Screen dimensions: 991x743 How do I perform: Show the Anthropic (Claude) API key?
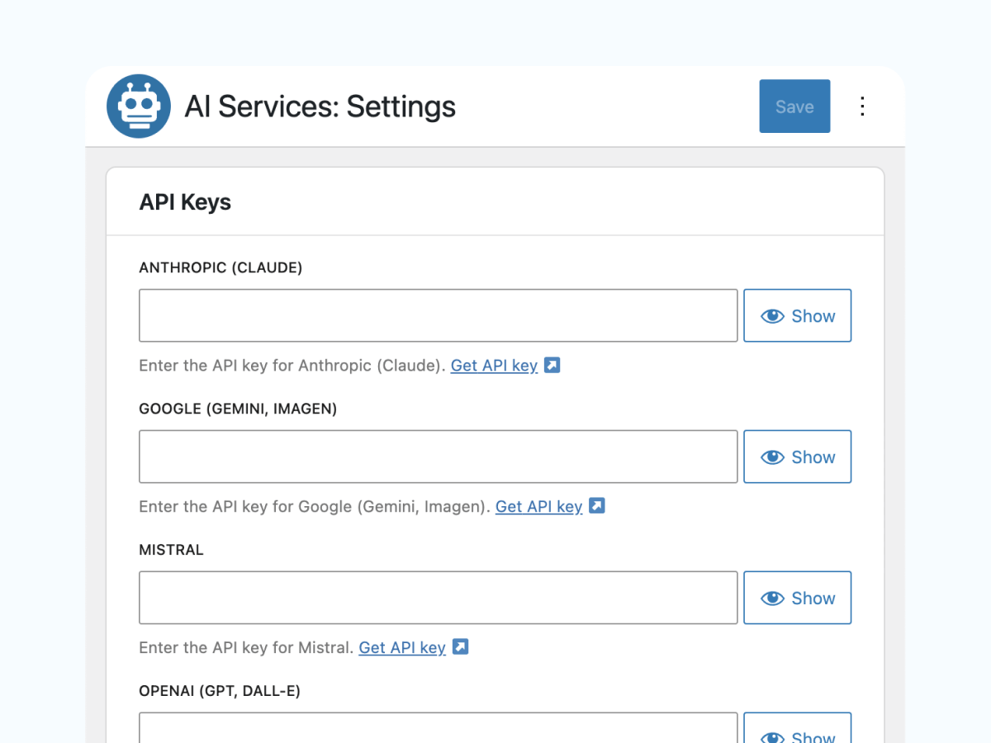pyautogui.click(x=797, y=315)
